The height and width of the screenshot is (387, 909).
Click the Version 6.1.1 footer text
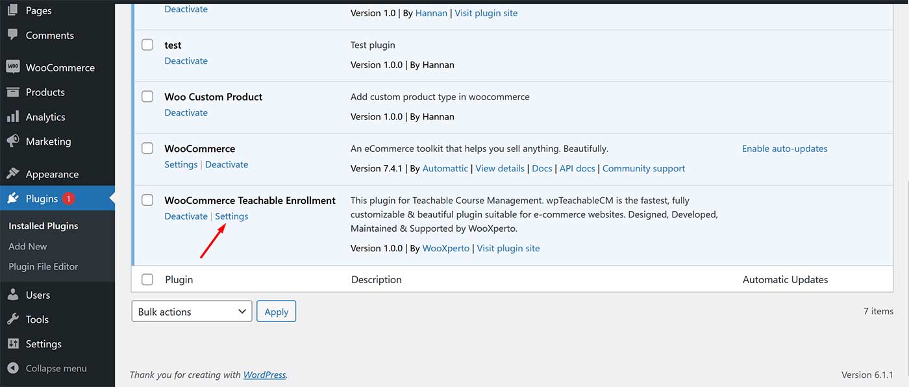pos(867,375)
